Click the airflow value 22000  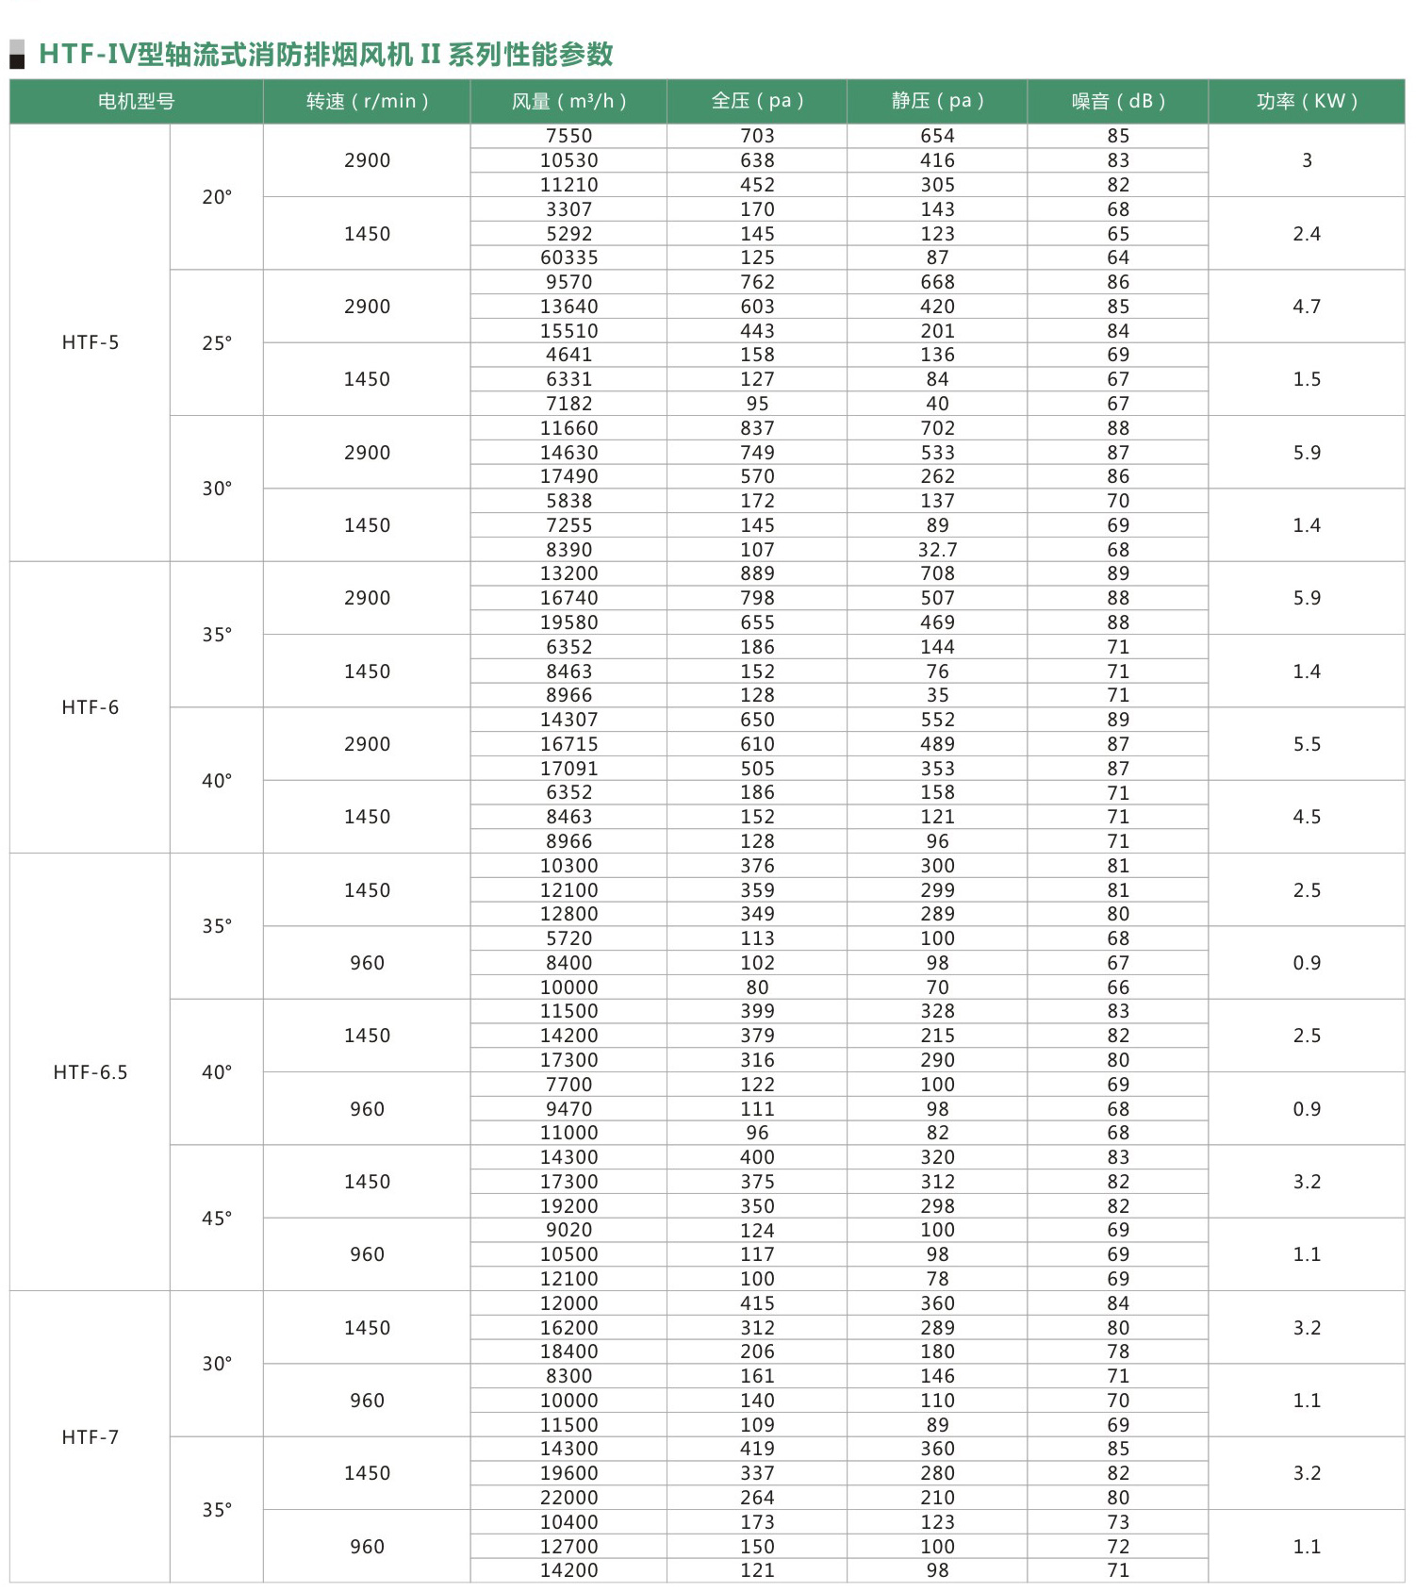click(569, 1498)
